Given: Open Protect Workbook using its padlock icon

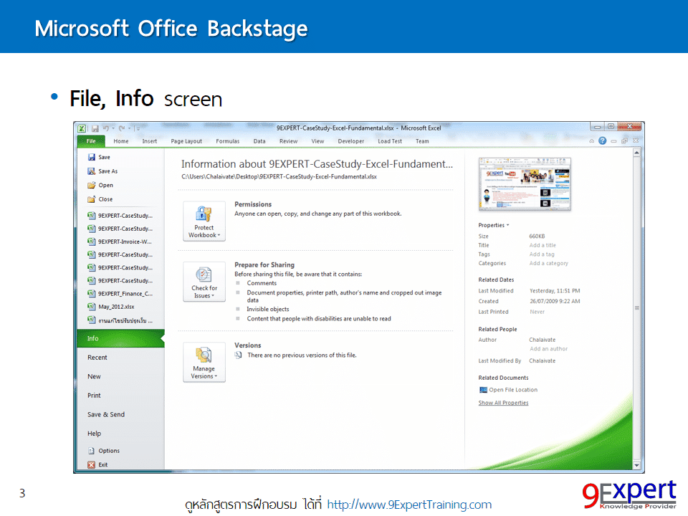Looking at the screenshot, I should pyautogui.click(x=204, y=215).
